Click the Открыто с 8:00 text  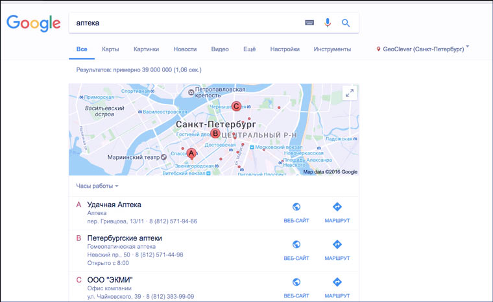click(108, 262)
